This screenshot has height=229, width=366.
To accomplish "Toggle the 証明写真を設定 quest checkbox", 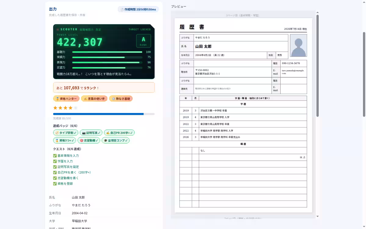I will pyautogui.click(x=55, y=167).
